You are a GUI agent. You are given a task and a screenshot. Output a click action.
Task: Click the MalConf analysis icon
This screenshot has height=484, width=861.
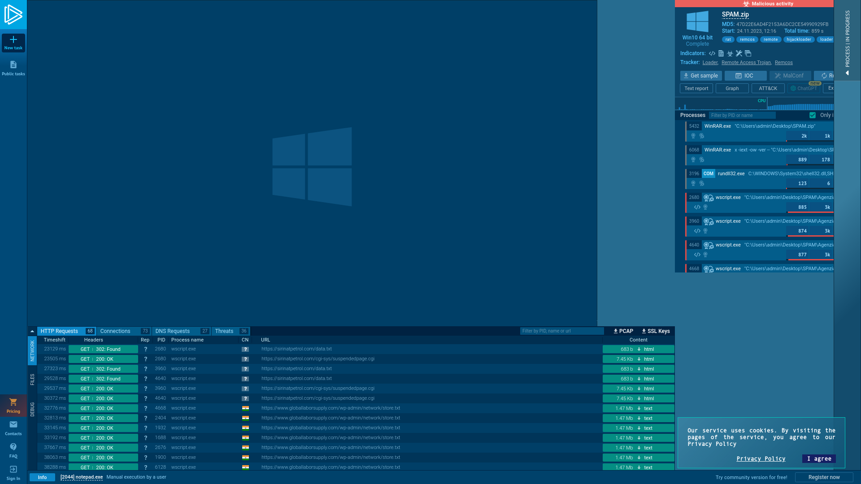tap(789, 76)
